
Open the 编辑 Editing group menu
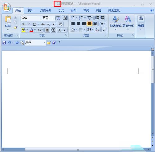(x=141, y=23)
